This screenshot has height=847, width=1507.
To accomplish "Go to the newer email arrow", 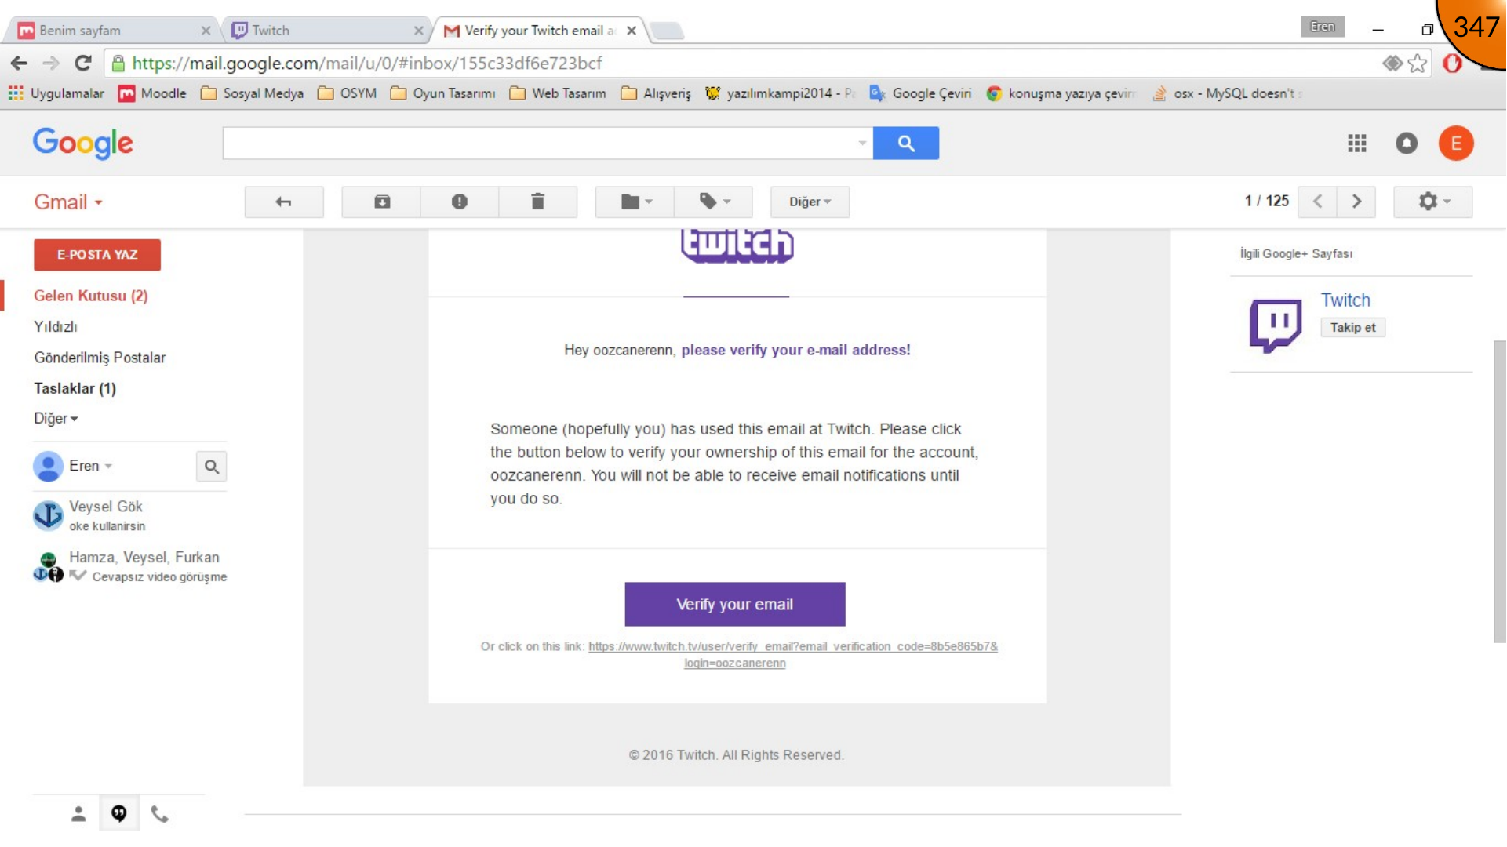I will pyautogui.click(x=1318, y=202).
